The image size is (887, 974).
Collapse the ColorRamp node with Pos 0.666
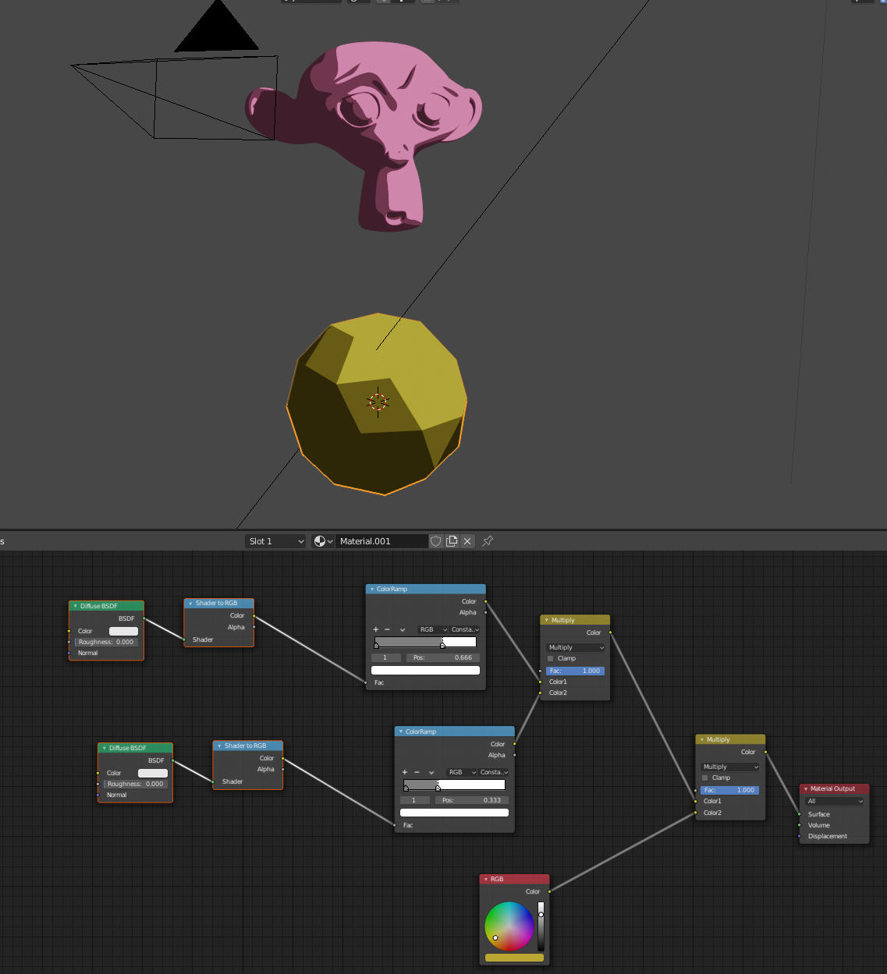(x=372, y=589)
